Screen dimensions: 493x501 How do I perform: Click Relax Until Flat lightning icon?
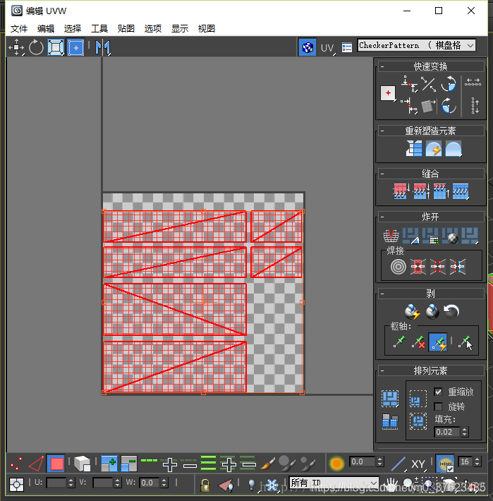pos(433,148)
